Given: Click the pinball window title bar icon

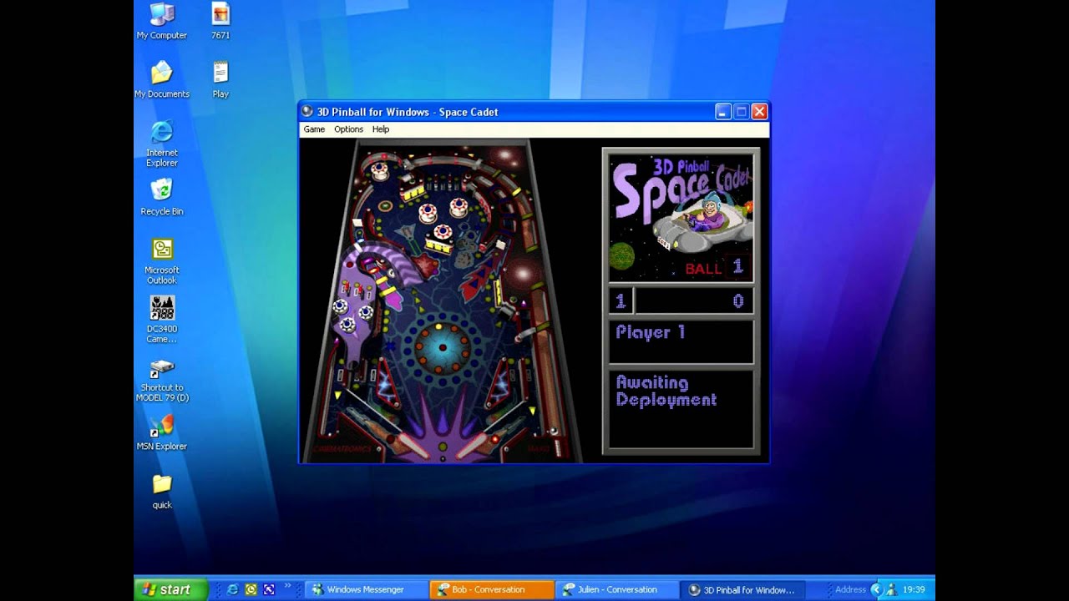Looking at the screenshot, I should pos(307,112).
